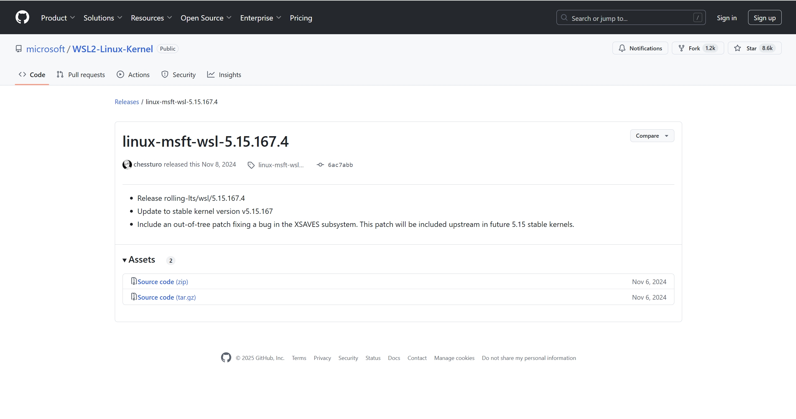This screenshot has width=796, height=419.
Task: Go back to Releases breadcrumb
Action: pos(127,102)
